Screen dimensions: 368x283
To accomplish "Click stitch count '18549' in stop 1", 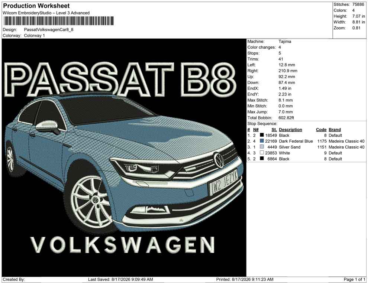I will coord(271,135).
